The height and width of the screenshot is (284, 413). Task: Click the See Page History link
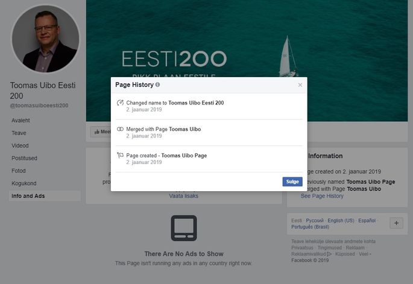[322, 196]
